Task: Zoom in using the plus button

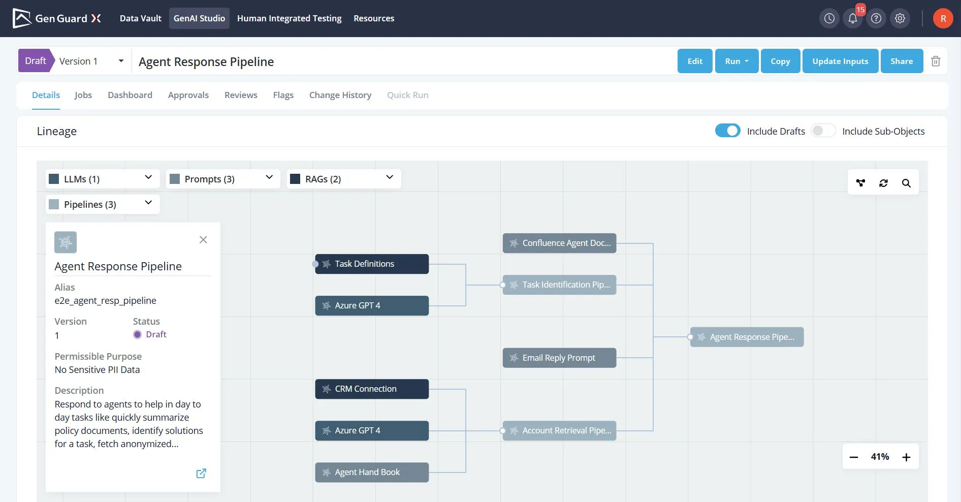Action: [906, 457]
